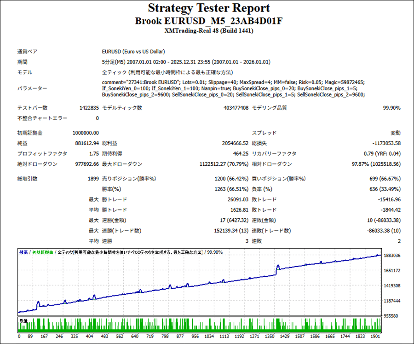The image size is (414, 344).
Task: Click the expected payoff value 464.25
Action: coord(241,154)
